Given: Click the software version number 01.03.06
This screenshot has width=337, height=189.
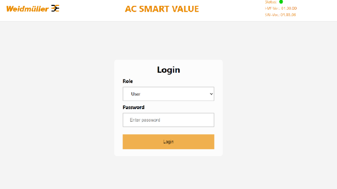Looking at the screenshot, I should point(288,15).
